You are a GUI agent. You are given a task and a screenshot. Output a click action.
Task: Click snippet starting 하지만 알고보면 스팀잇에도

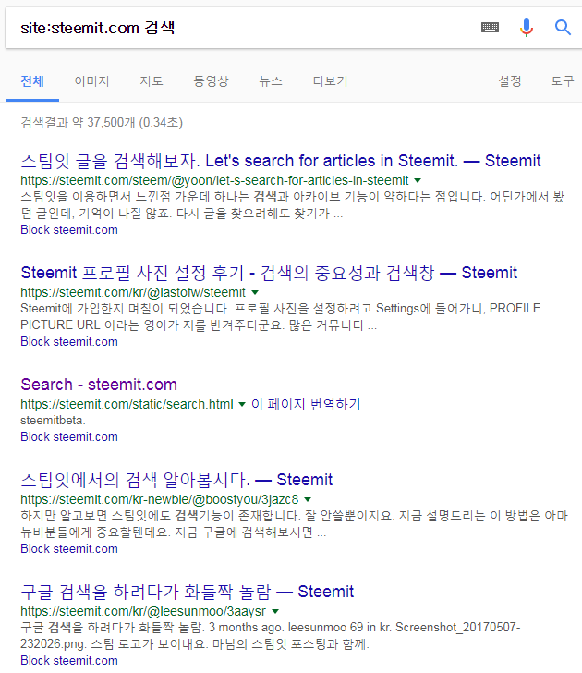click(x=294, y=524)
